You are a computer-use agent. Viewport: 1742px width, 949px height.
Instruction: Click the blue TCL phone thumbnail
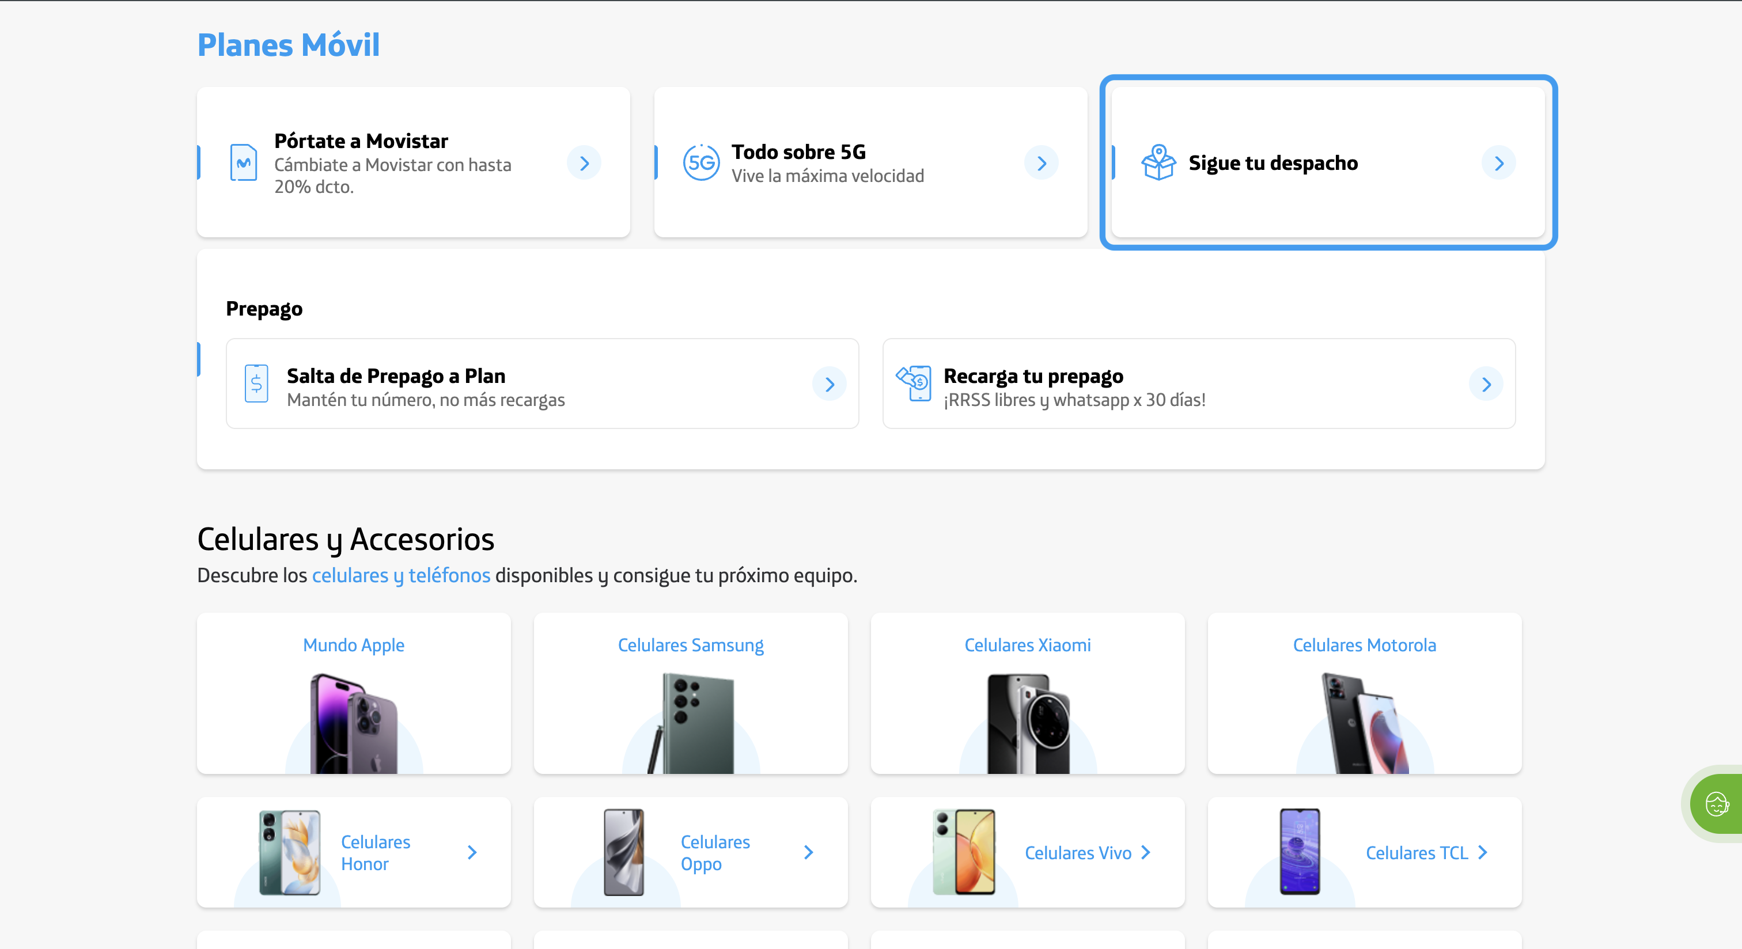[x=1299, y=852]
